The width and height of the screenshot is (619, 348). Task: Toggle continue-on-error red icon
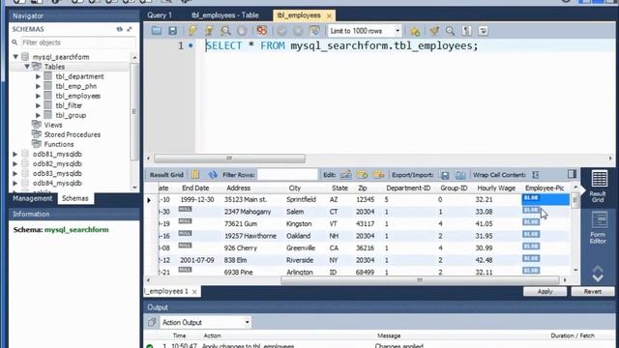261,31
